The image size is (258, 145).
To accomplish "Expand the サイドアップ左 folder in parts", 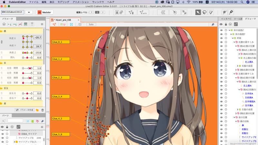I will coord(14,142).
